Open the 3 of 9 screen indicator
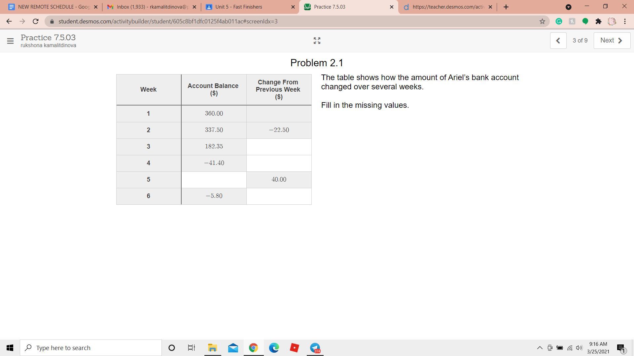This screenshot has width=634, height=356. click(x=580, y=41)
